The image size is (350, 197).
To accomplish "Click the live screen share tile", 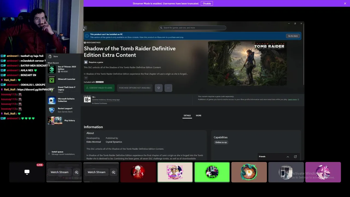I will pyautogui.click(x=27, y=172).
